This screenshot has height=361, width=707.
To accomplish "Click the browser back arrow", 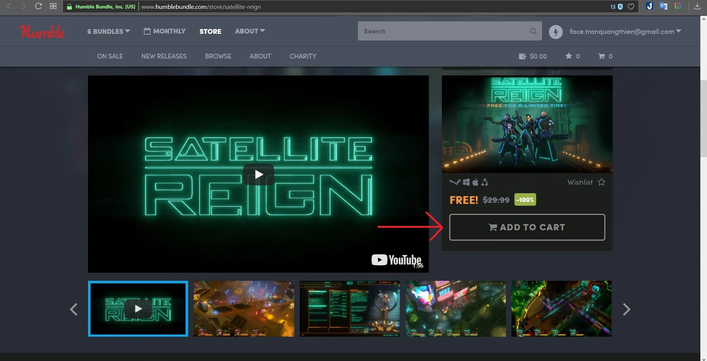I will click(x=9, y=6).
